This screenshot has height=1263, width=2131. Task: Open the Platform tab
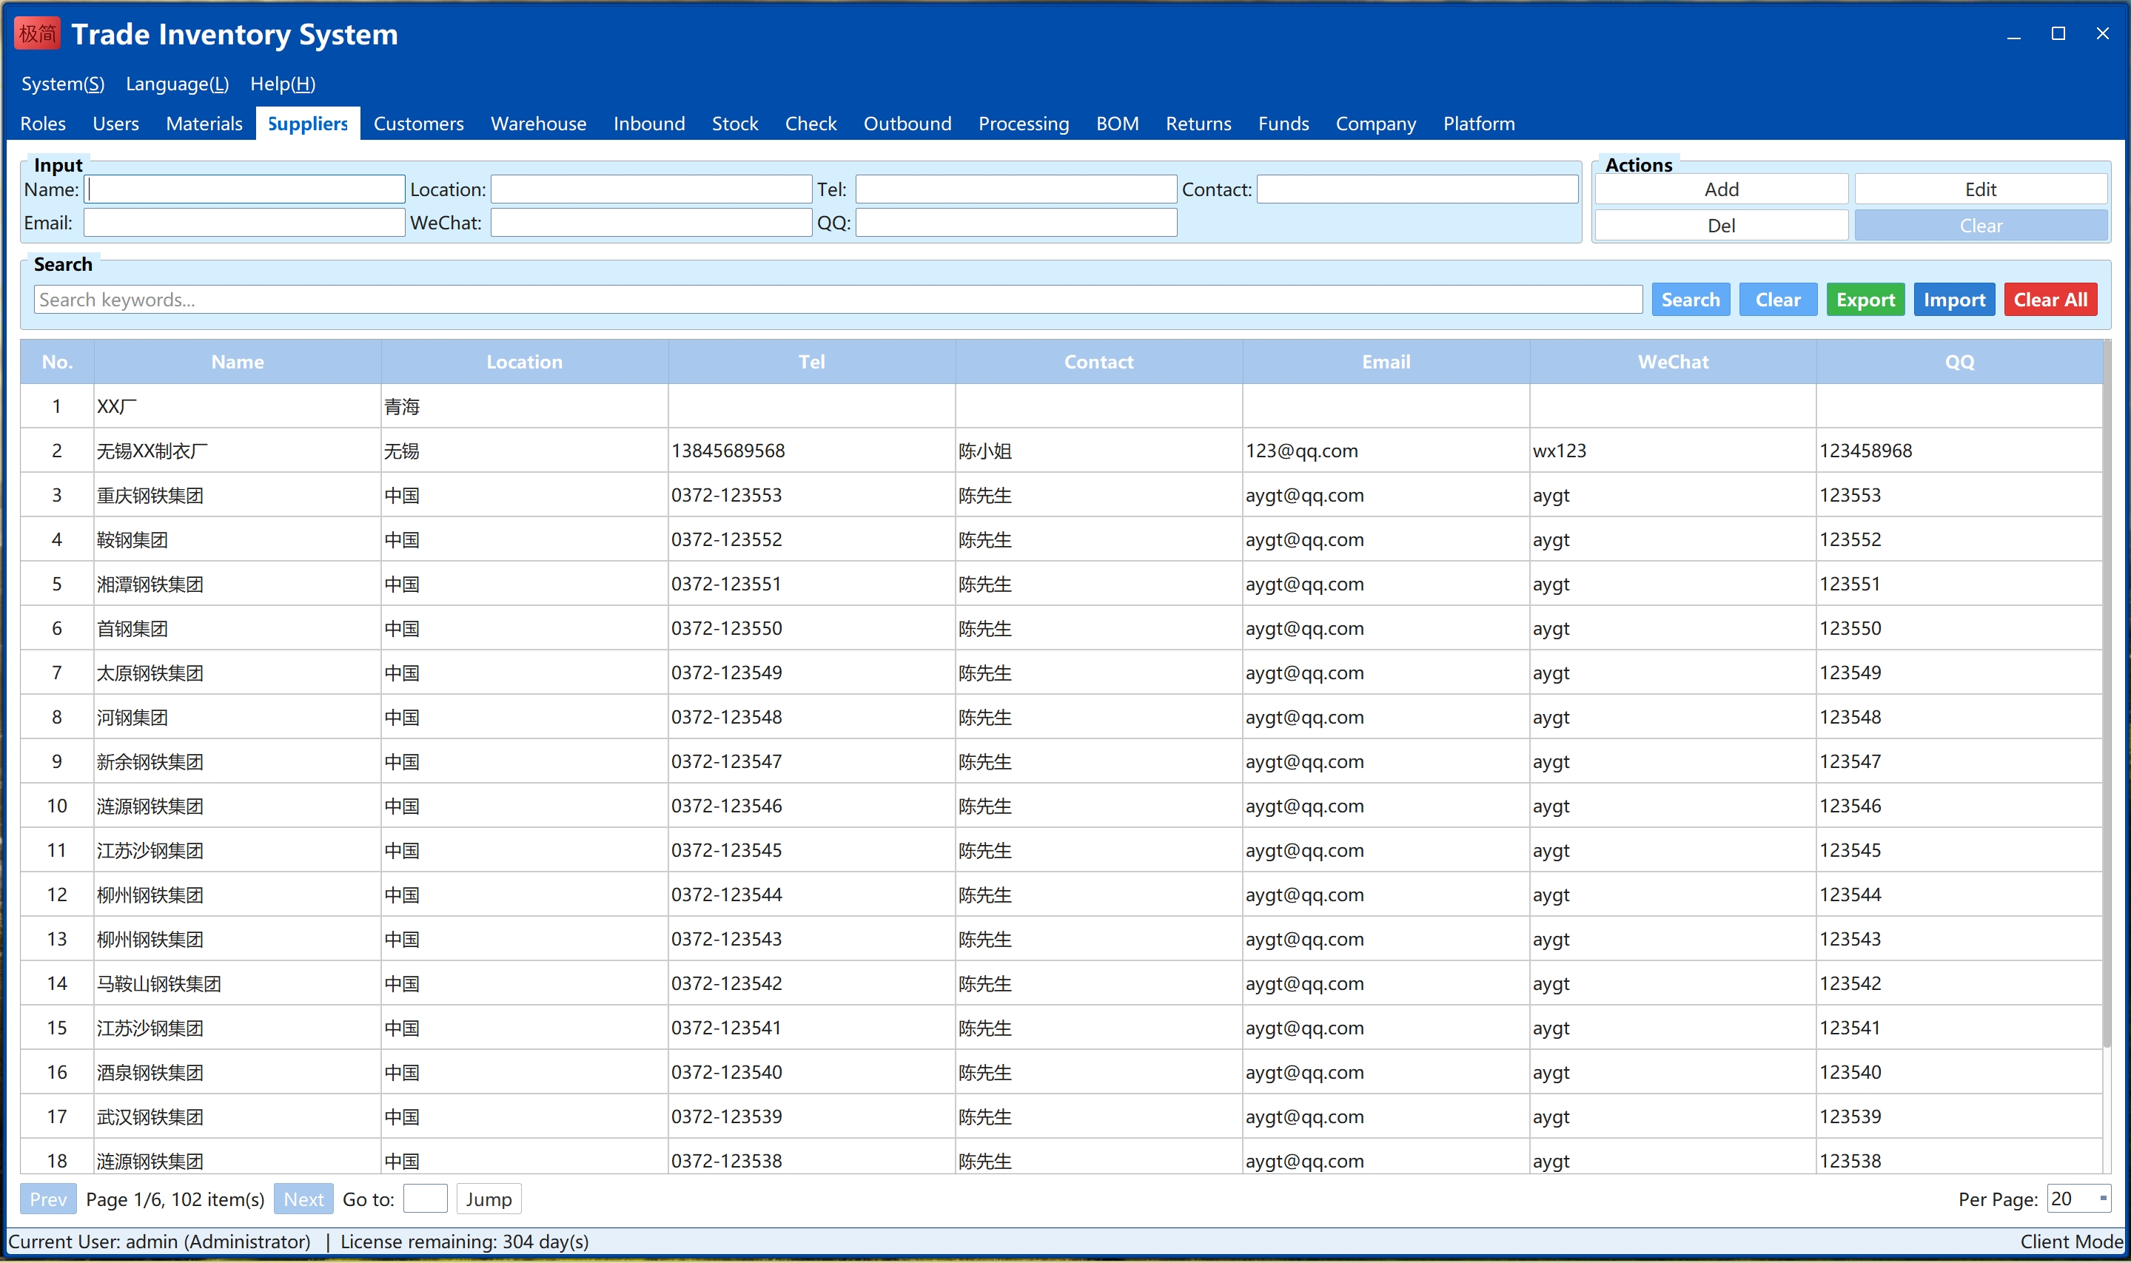[1479, 124]
